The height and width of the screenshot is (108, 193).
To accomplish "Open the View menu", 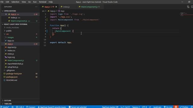I will [24, 2].
